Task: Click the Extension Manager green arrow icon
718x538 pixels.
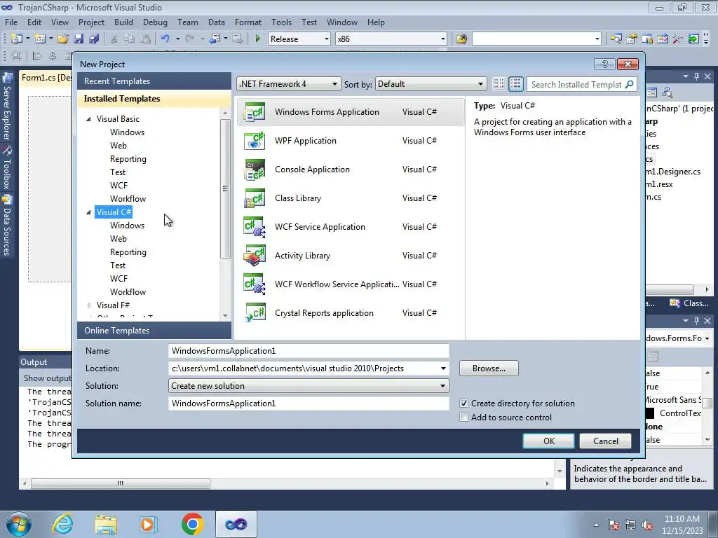Action: click(693, 39)
